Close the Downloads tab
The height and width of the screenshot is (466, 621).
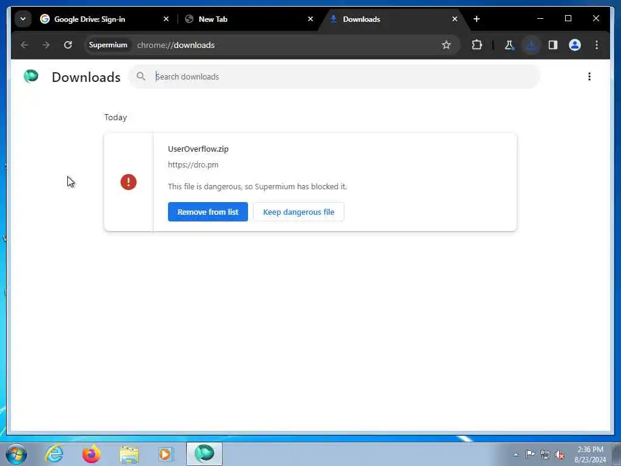(455, 19)
